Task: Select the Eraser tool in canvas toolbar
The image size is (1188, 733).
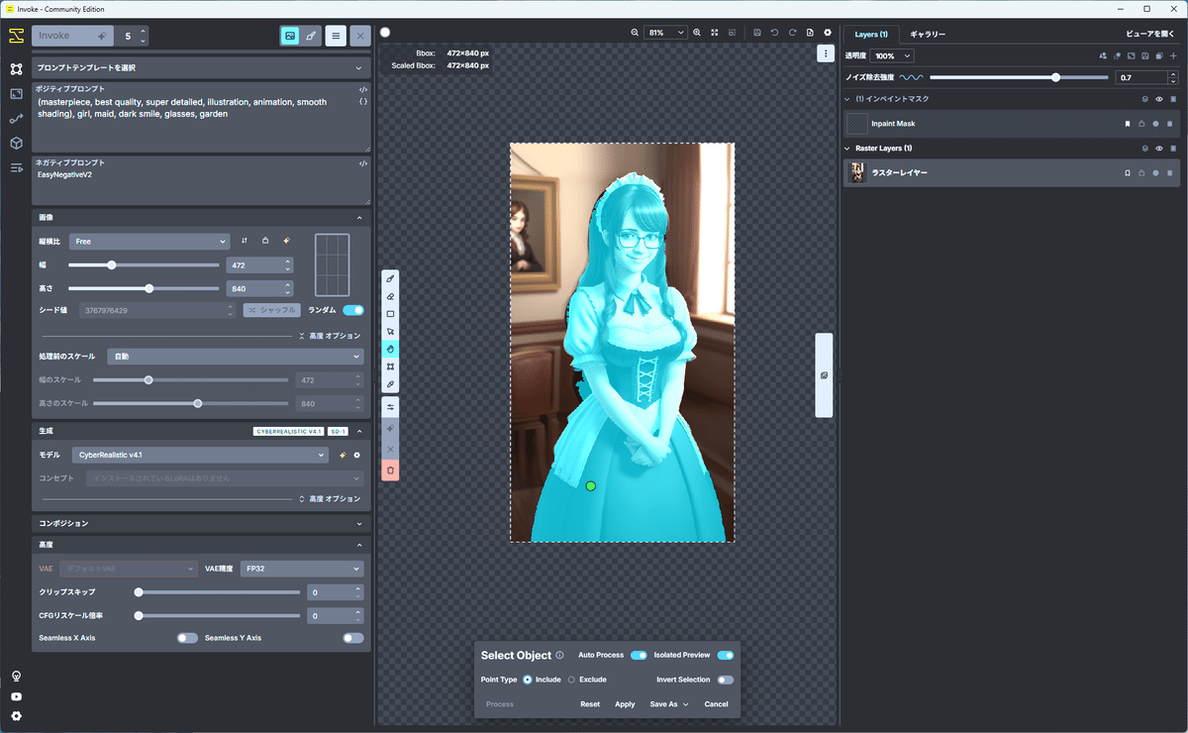Action: (x=391, y=296)
